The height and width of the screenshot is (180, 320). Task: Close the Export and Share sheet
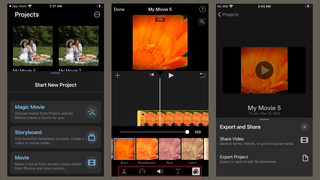pos(304,127)
